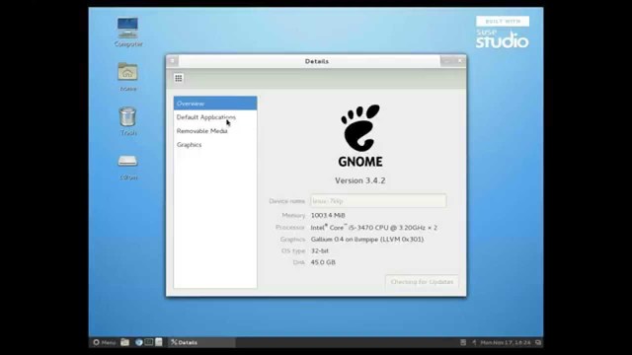
Task: Launch the file manager from the taskbar
Action: coord(125,342)
